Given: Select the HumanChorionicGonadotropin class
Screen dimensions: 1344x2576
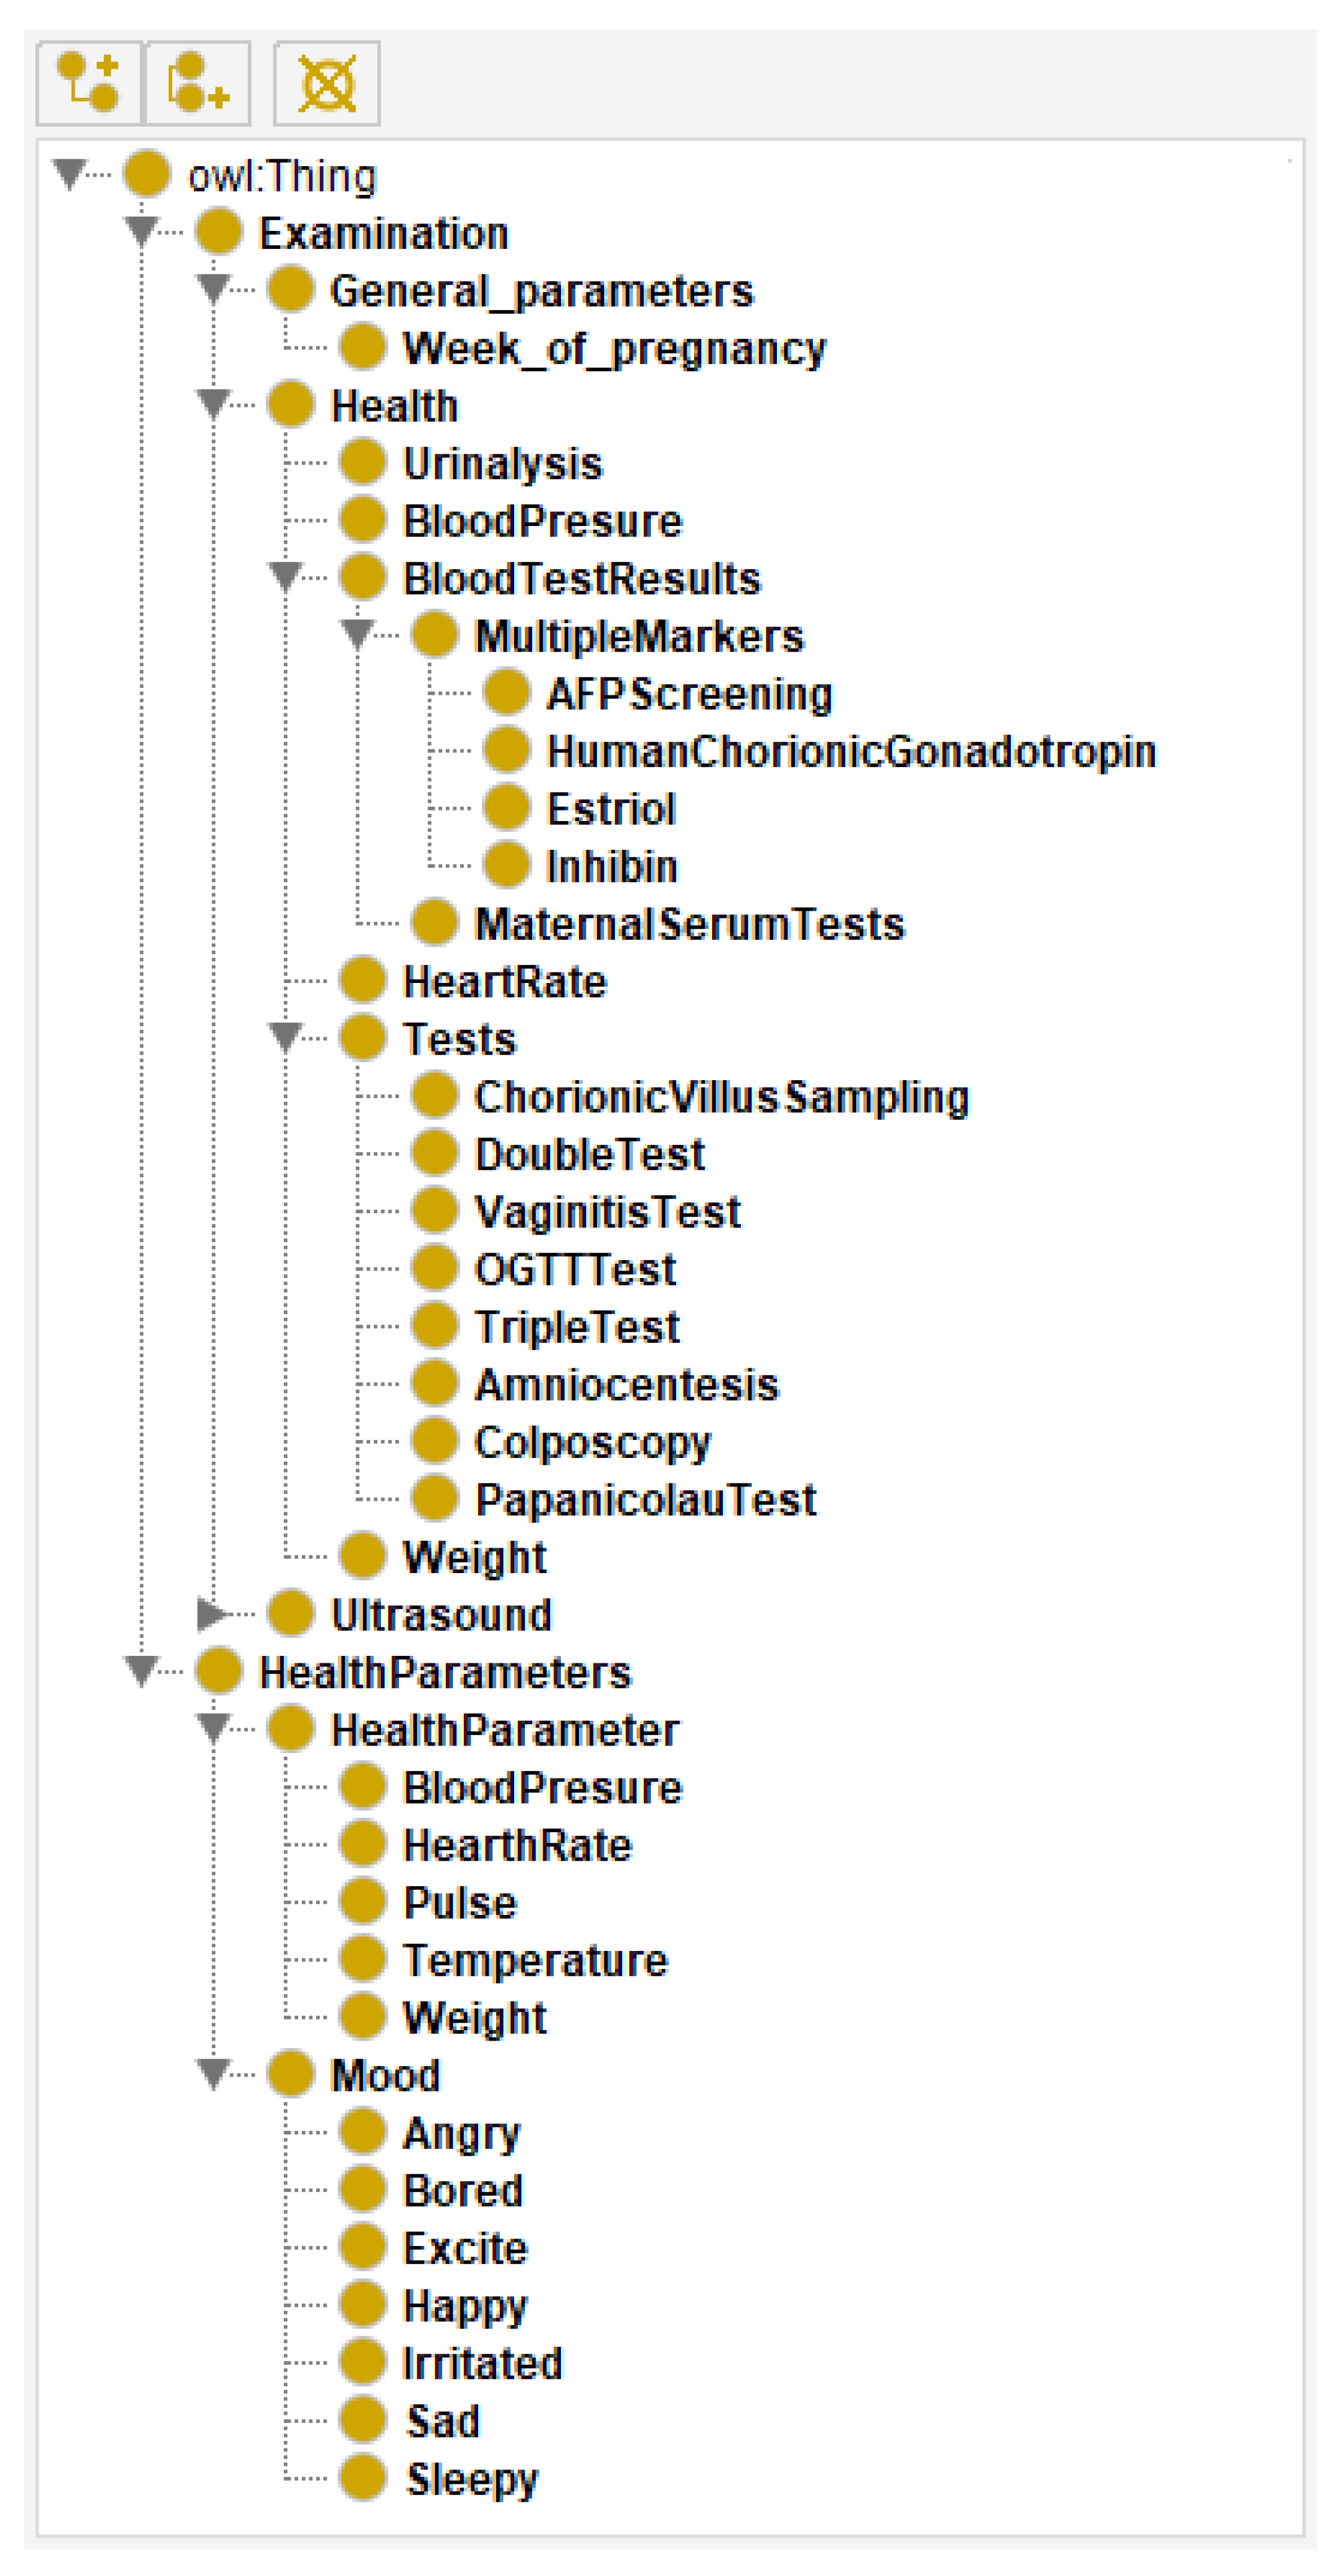Looking at the screenshot, I should pos(851,751).
